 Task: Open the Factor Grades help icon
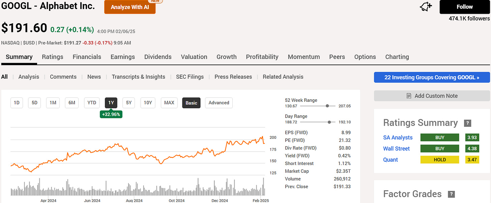(x=451, y=194)
